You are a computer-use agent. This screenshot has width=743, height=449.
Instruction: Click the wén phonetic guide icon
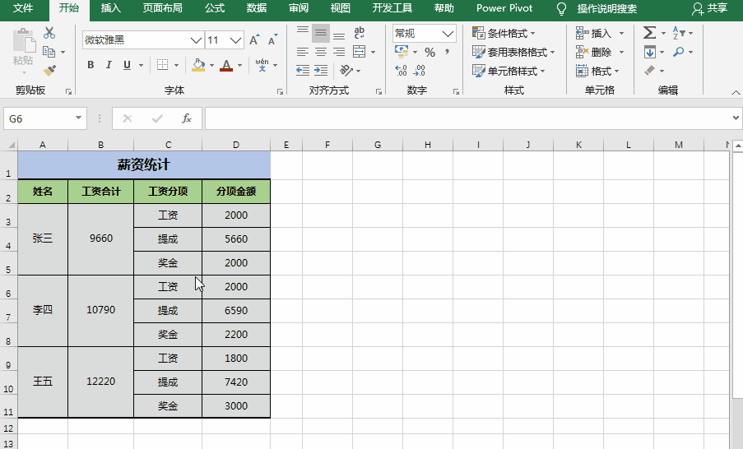262,64
